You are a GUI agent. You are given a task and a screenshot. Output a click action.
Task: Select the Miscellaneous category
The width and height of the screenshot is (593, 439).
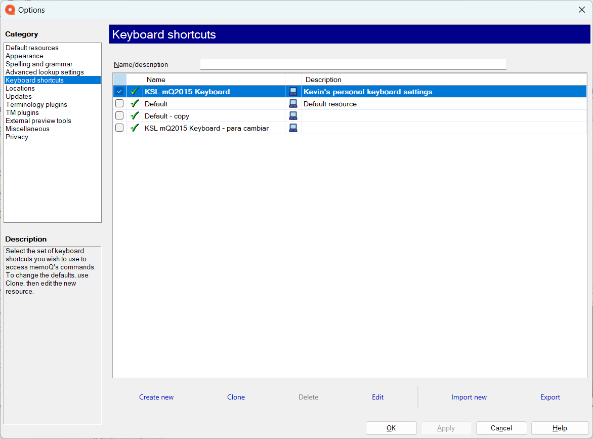(27, 129)
